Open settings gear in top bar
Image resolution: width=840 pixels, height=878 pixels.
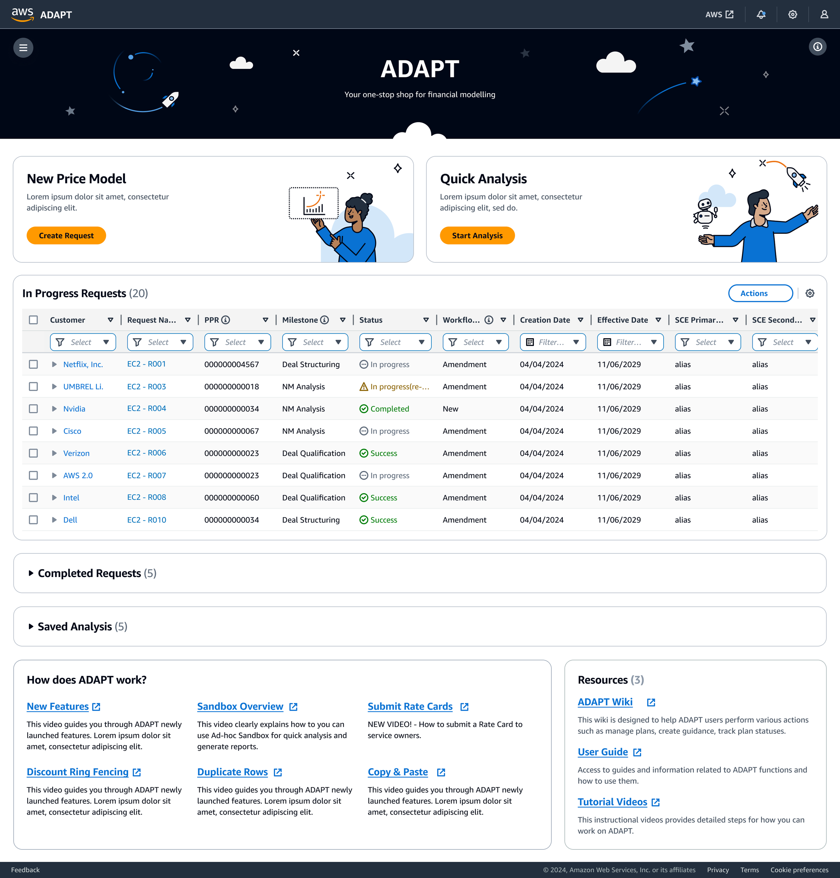point(792,14)
